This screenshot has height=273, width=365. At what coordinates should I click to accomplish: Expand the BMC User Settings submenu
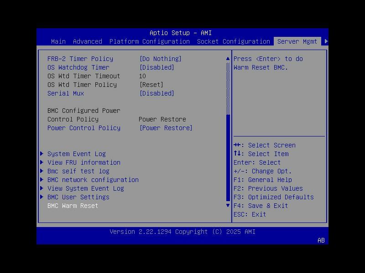[78, 197]
